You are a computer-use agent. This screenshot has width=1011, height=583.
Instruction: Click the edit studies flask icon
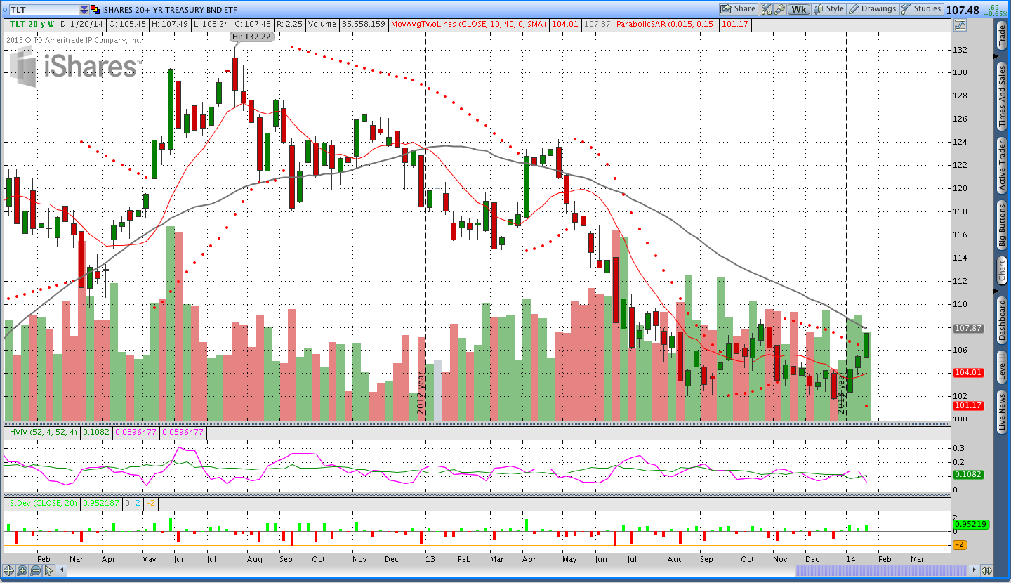tap(765, 9)
